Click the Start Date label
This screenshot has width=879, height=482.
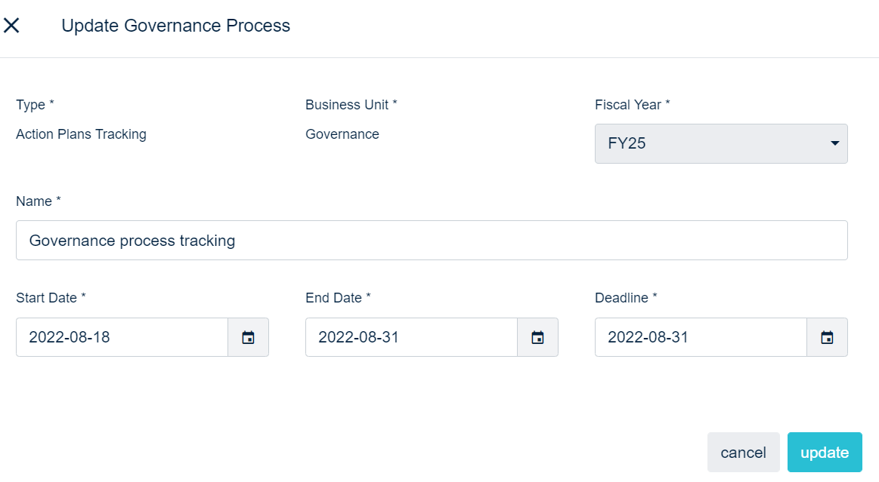tap(51, 298)
